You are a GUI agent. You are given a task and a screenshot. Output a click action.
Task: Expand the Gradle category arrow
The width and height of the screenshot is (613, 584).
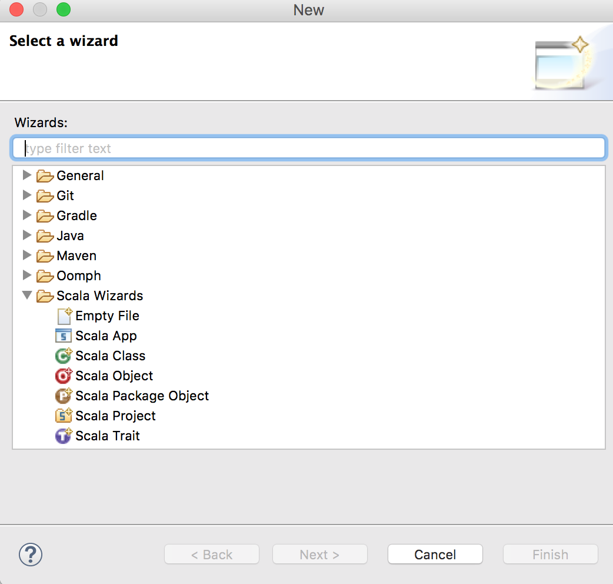click(26, 215)
